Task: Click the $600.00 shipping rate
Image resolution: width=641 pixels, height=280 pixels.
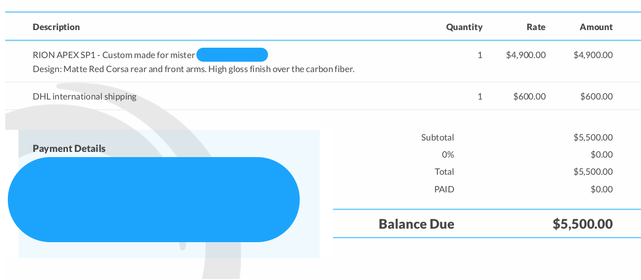Action: click(x=529, y=96)
